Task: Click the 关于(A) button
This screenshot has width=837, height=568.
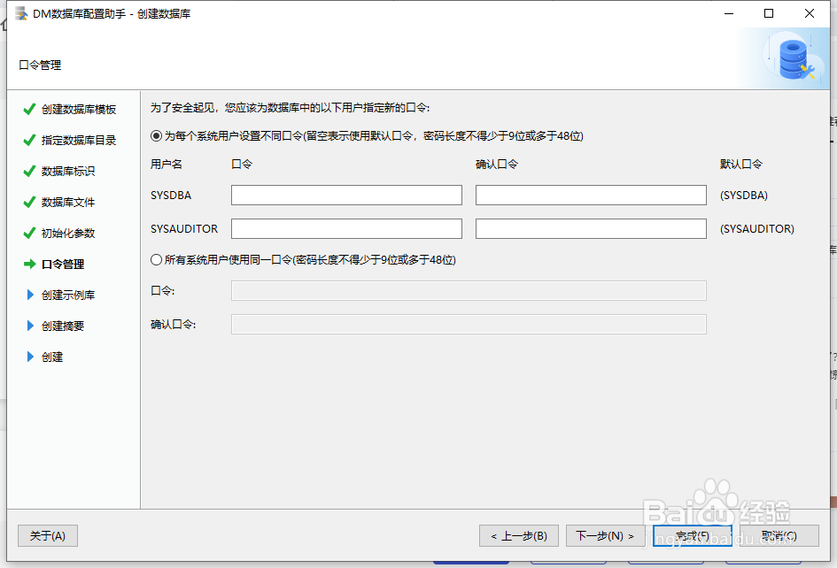Action: coord(47,535)
